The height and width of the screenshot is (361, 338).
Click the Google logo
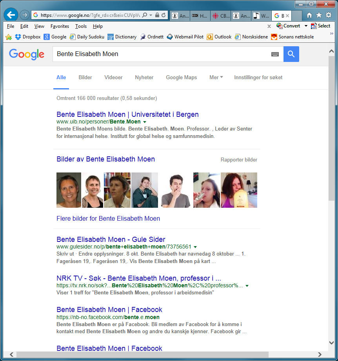27,54
